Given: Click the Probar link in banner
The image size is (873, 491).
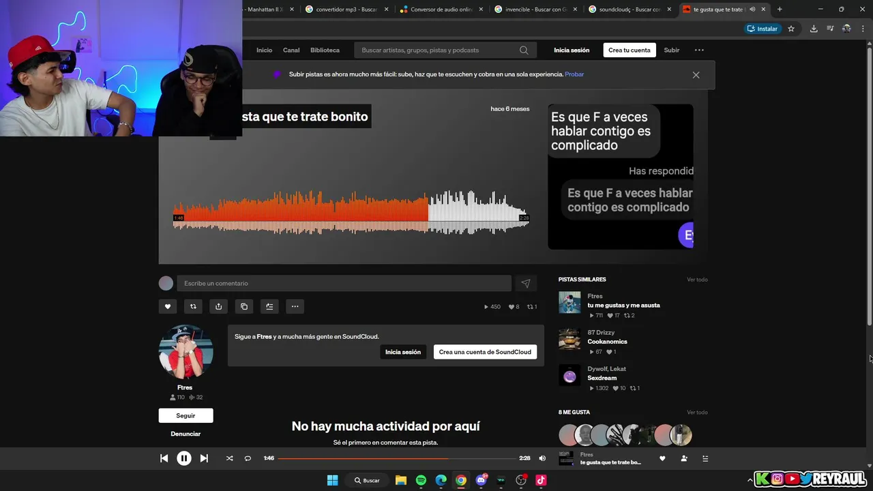Looking at the screenshot, I should pyautogui.click(x=574, y=74).
